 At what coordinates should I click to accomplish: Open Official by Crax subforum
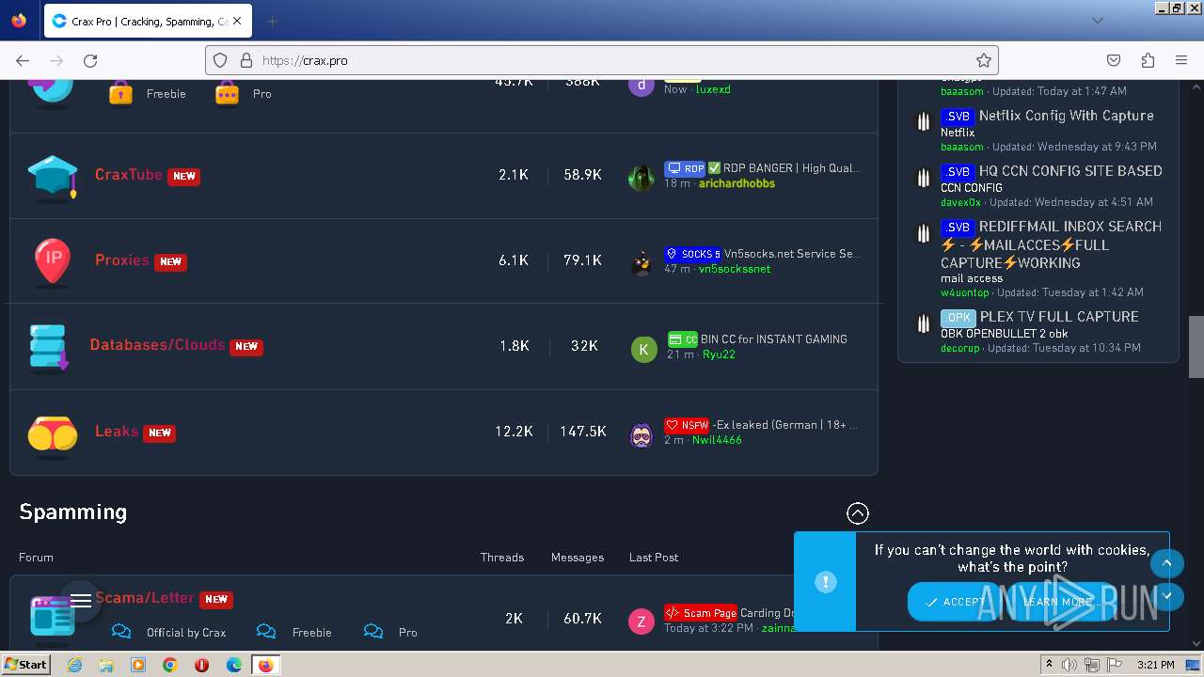[186, 632]
